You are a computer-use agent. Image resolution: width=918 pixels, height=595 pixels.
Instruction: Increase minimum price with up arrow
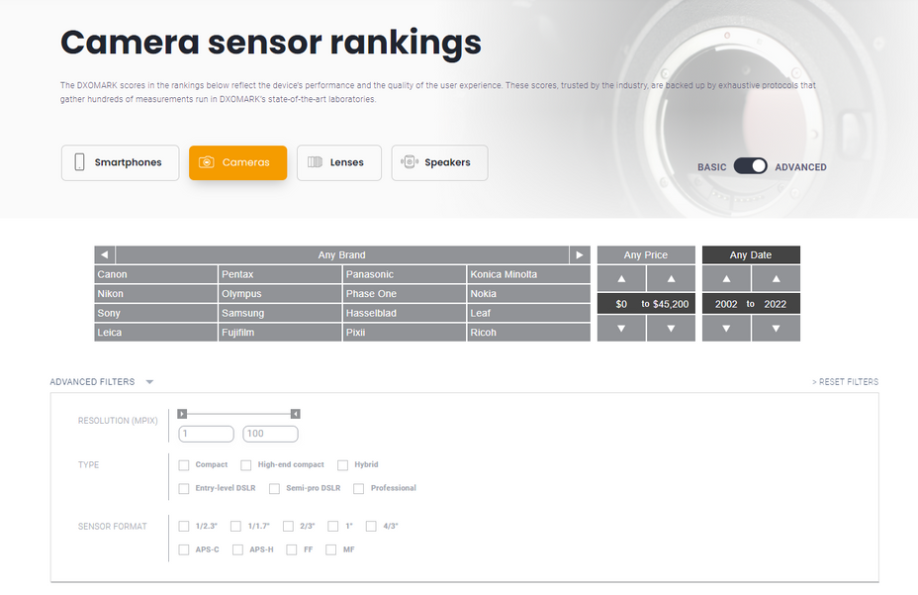coord(621,279)
